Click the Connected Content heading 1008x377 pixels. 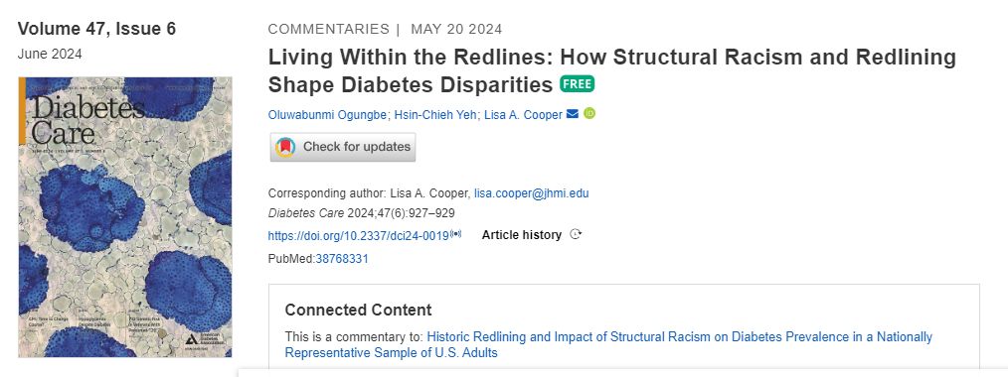[358, 310]
